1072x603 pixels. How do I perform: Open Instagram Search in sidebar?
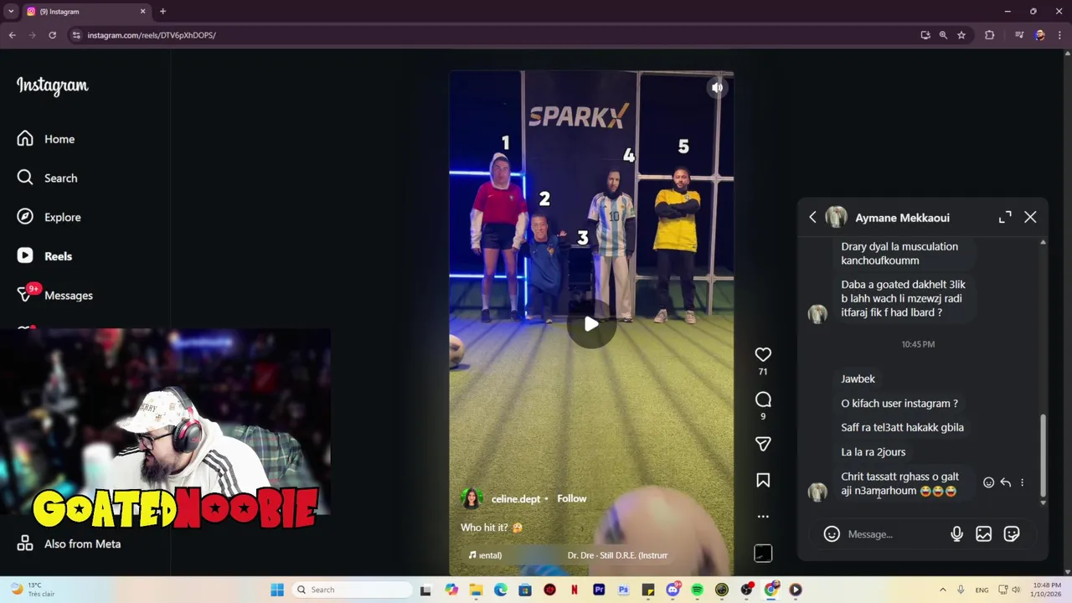pyautogui.click(x=48, y=178)
